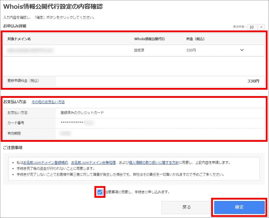Select the blurred domain name in the table row
The height and width of the screenshot is (218, 269).
pyautogui.click(x=32, y=50)
